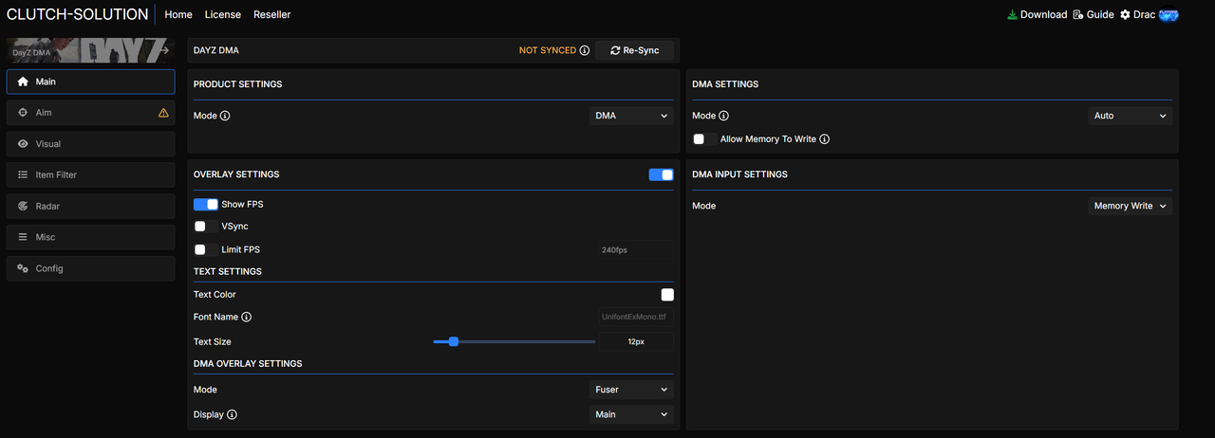Open the Memory Write input mode dropdown

pyautogui.click(x=1130, y=206)
